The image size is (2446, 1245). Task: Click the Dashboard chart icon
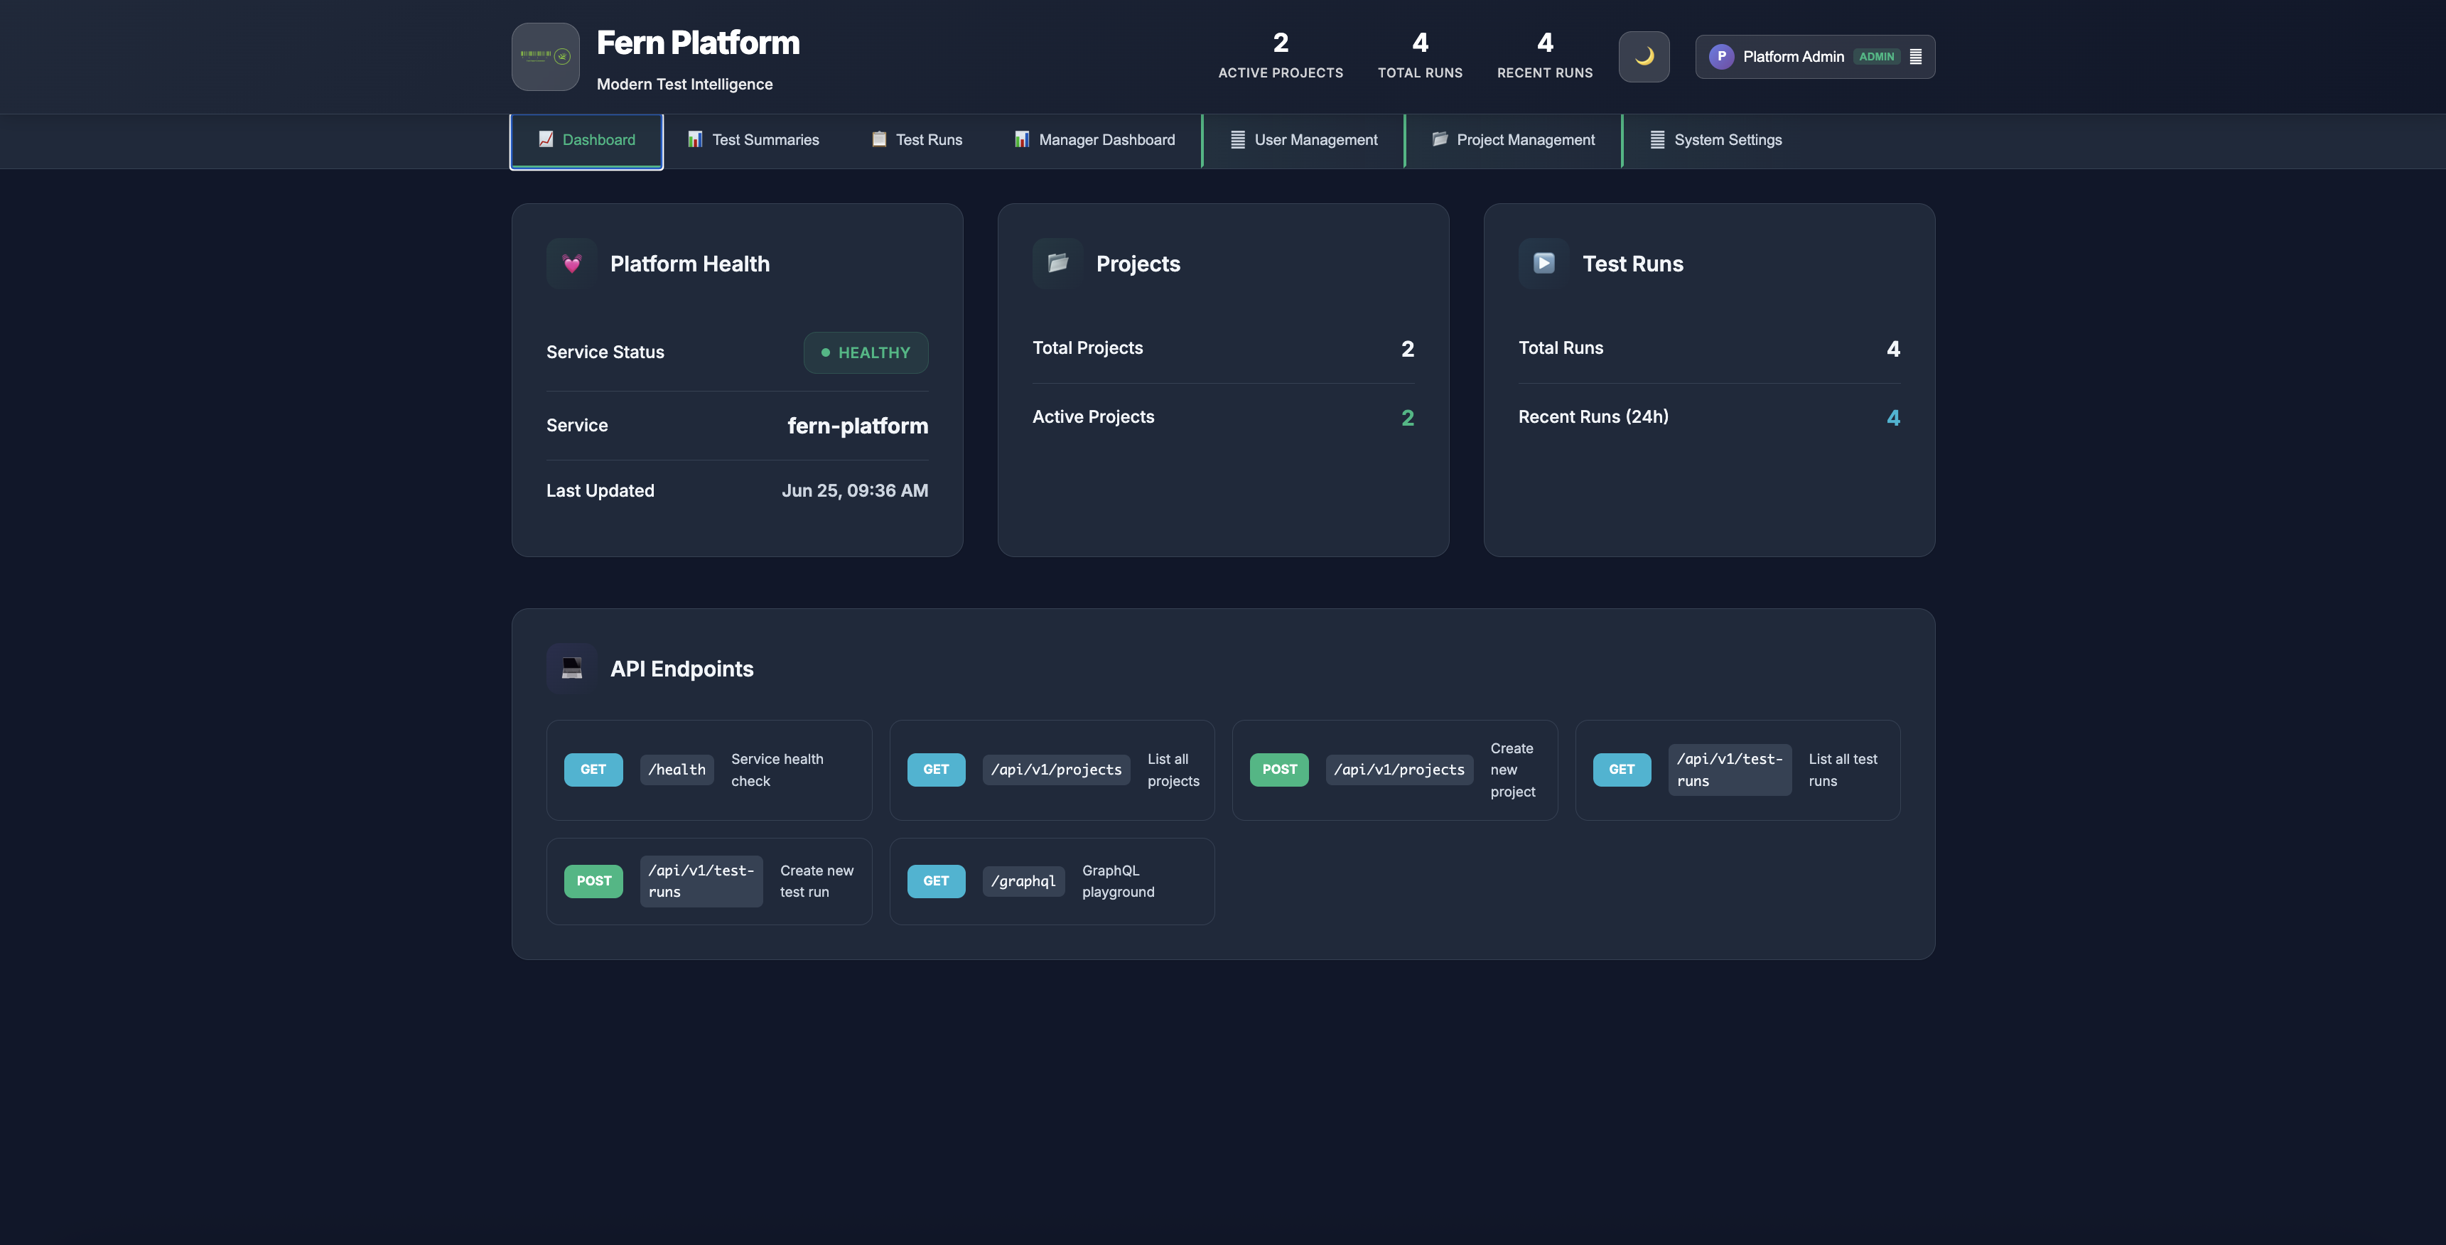point(546,139)
